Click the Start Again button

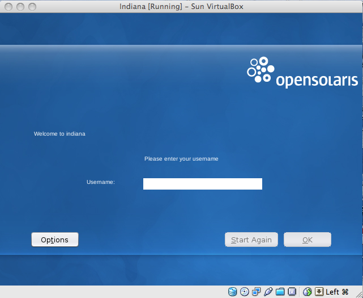coord(251,240)
